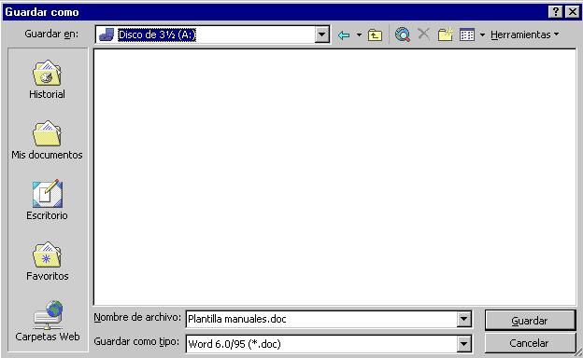Go to Mis documentos in sidebar

pyautogui.click(x=47, y=140)
